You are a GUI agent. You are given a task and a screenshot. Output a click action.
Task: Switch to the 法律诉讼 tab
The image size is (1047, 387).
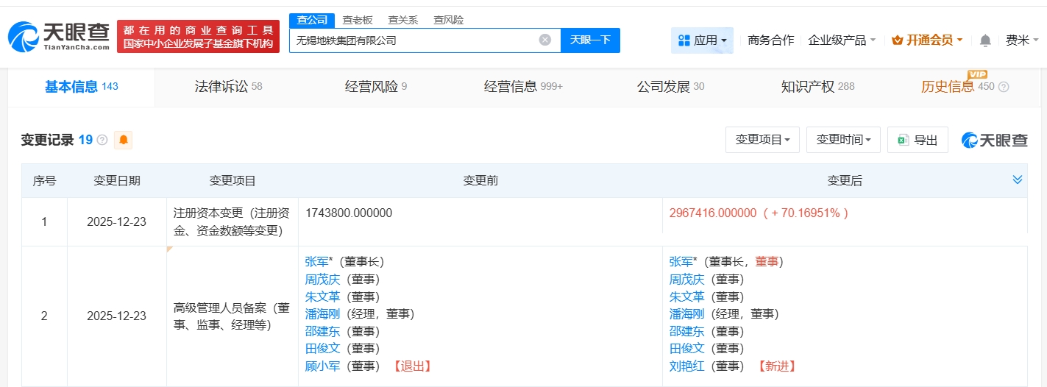click(x=228, y=87)
